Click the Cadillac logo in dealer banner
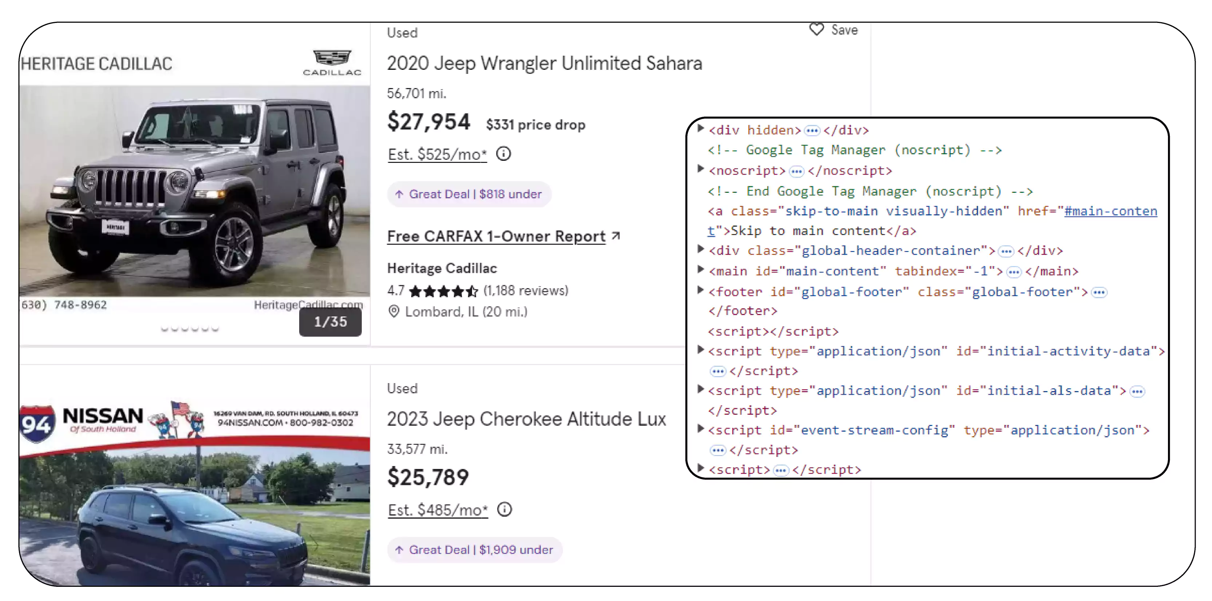The height and width of the screenshot is (601, 1212). 332,63
